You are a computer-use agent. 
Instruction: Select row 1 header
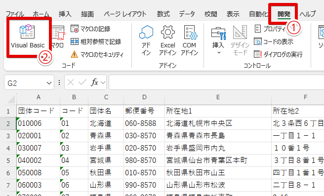(8, 111)
